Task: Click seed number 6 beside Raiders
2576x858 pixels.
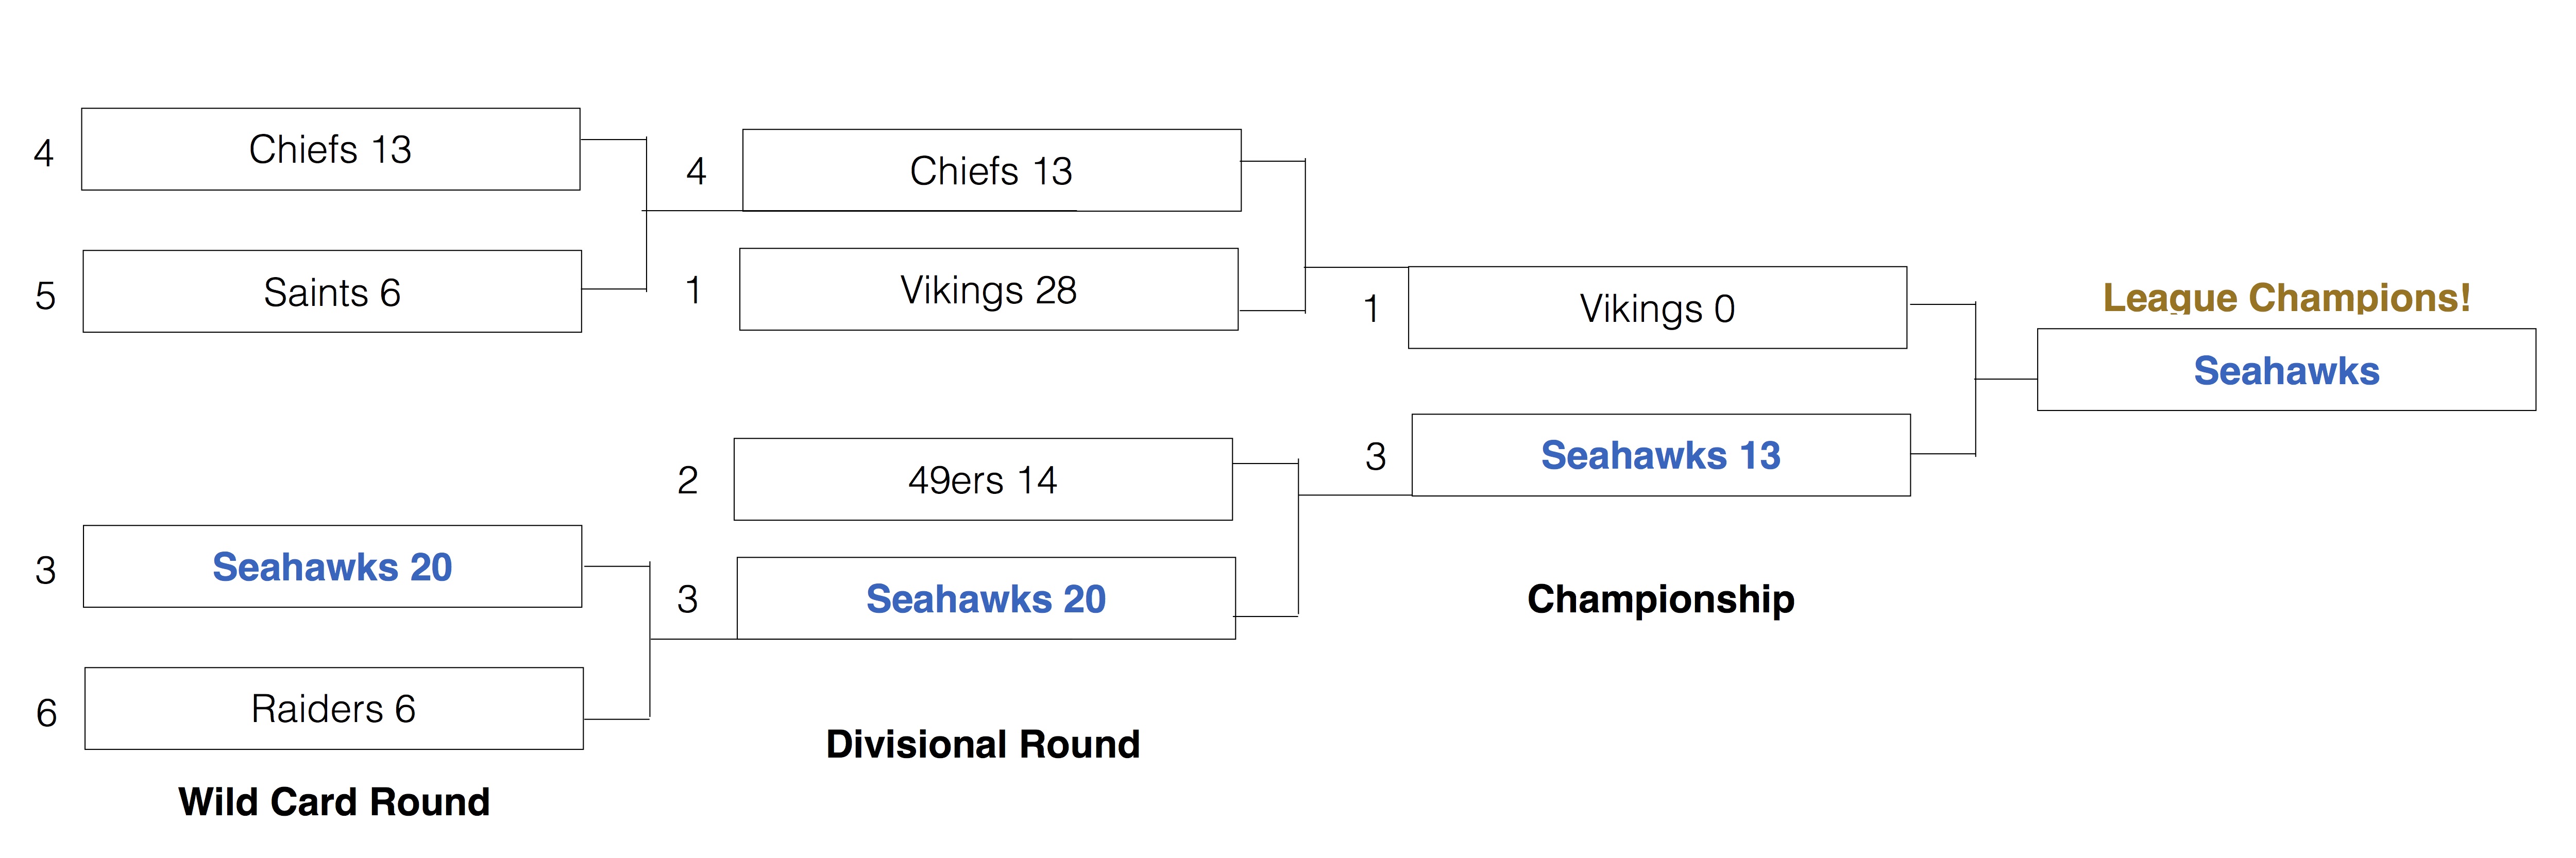Action: 46,713
